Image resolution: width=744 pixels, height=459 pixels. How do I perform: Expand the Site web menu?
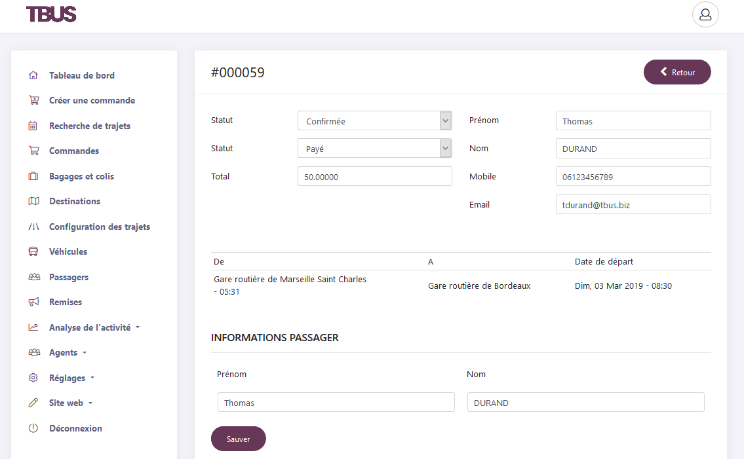tap(68, 403)
